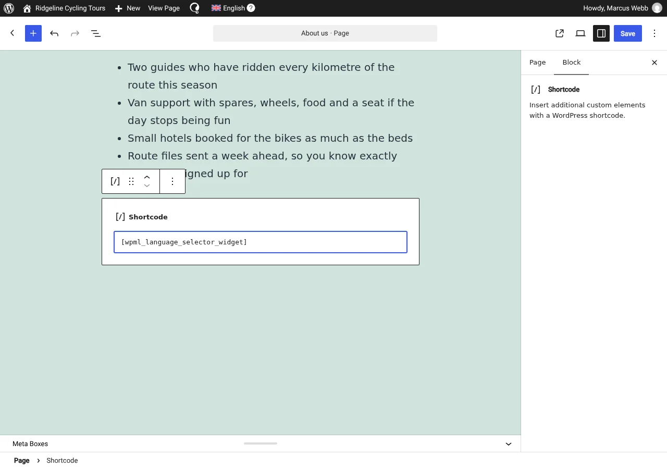
Task: Select Page in the breadcrumb
Action: coord(22,461)
